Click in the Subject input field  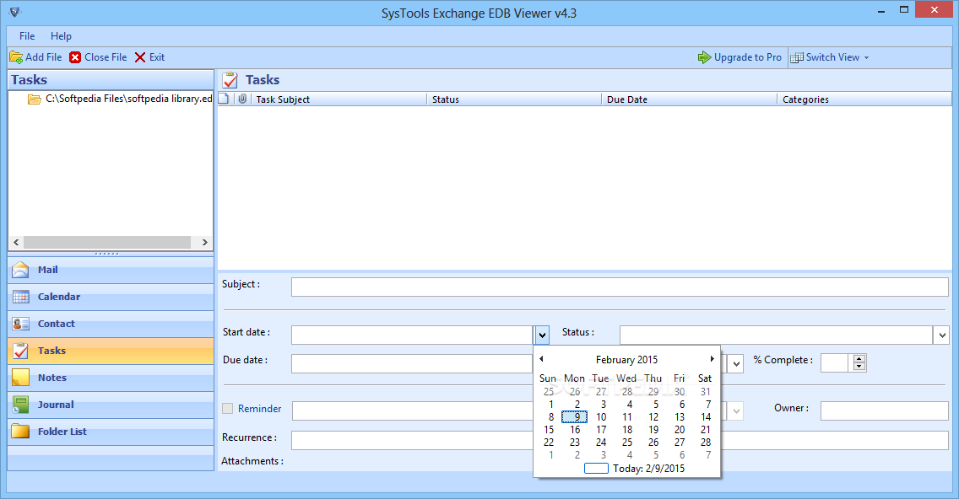[x=620, y=287]
